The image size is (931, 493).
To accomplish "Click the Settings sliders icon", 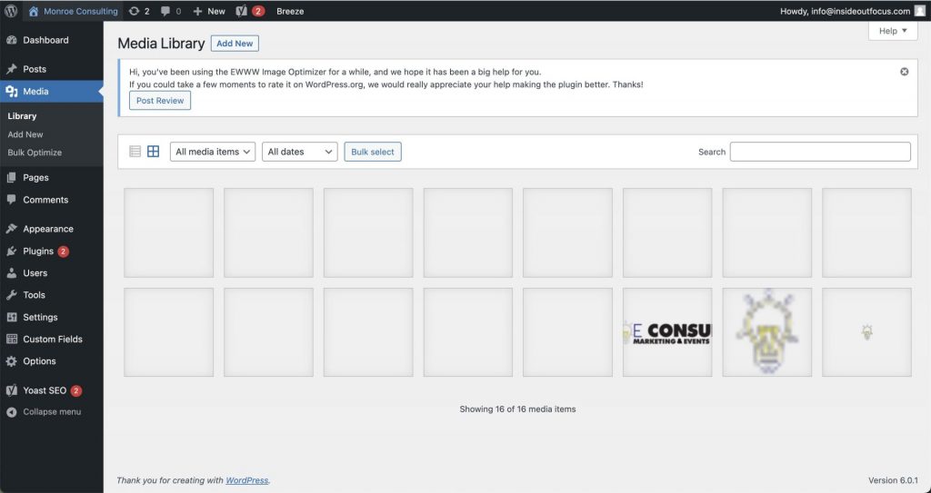I will tap(11, 317).
